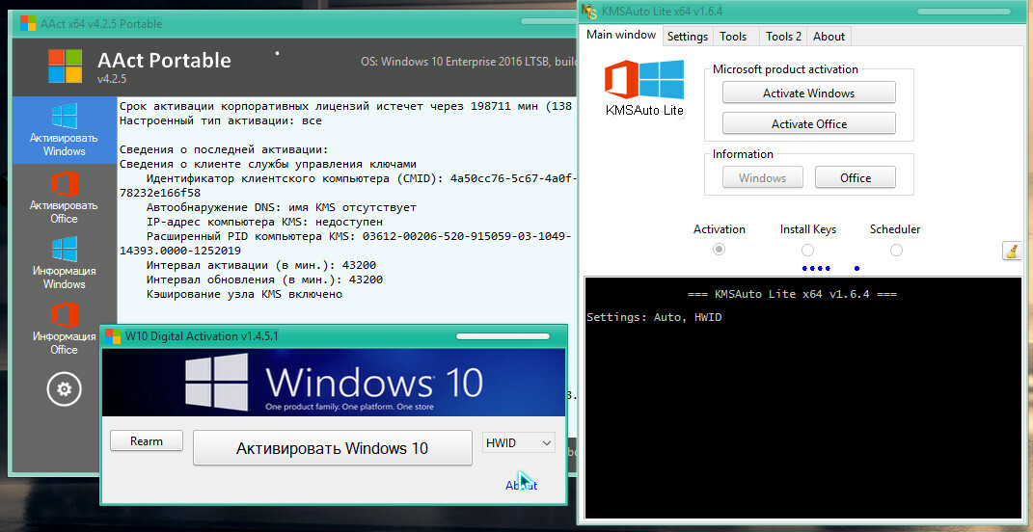The width and height of the screenshot is (1033, 532).
Task: Select the Scheduler radio button
Action: 896,251
